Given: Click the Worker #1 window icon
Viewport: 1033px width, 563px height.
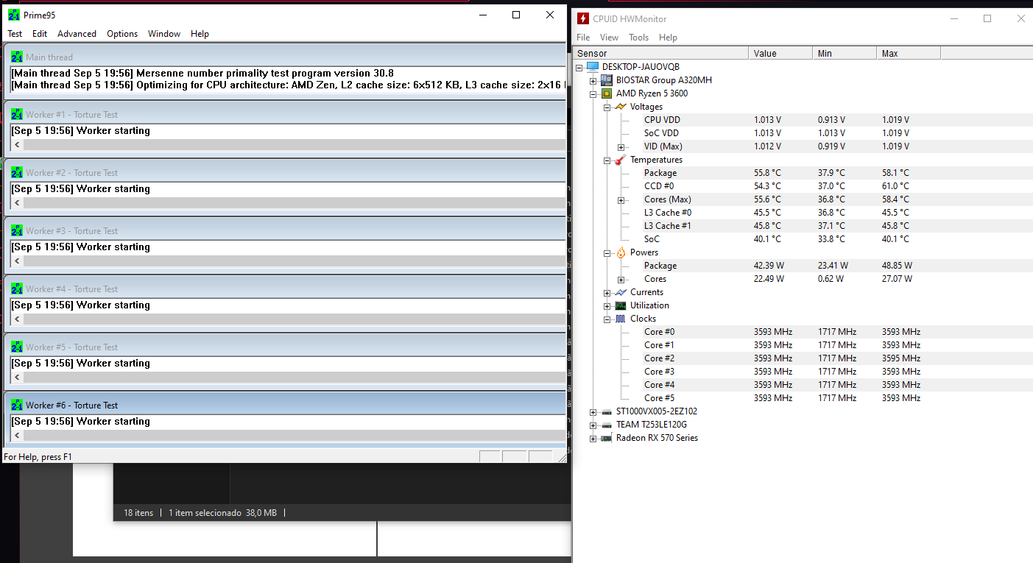Looking at the screenshot, I should coord(17,114).
